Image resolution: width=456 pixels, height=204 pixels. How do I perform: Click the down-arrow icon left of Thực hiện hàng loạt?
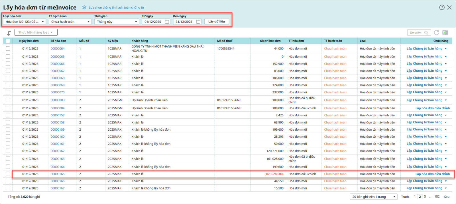9,33
